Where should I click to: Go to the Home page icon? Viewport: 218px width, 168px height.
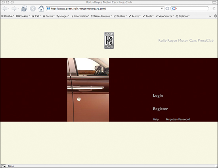(41, 8)
